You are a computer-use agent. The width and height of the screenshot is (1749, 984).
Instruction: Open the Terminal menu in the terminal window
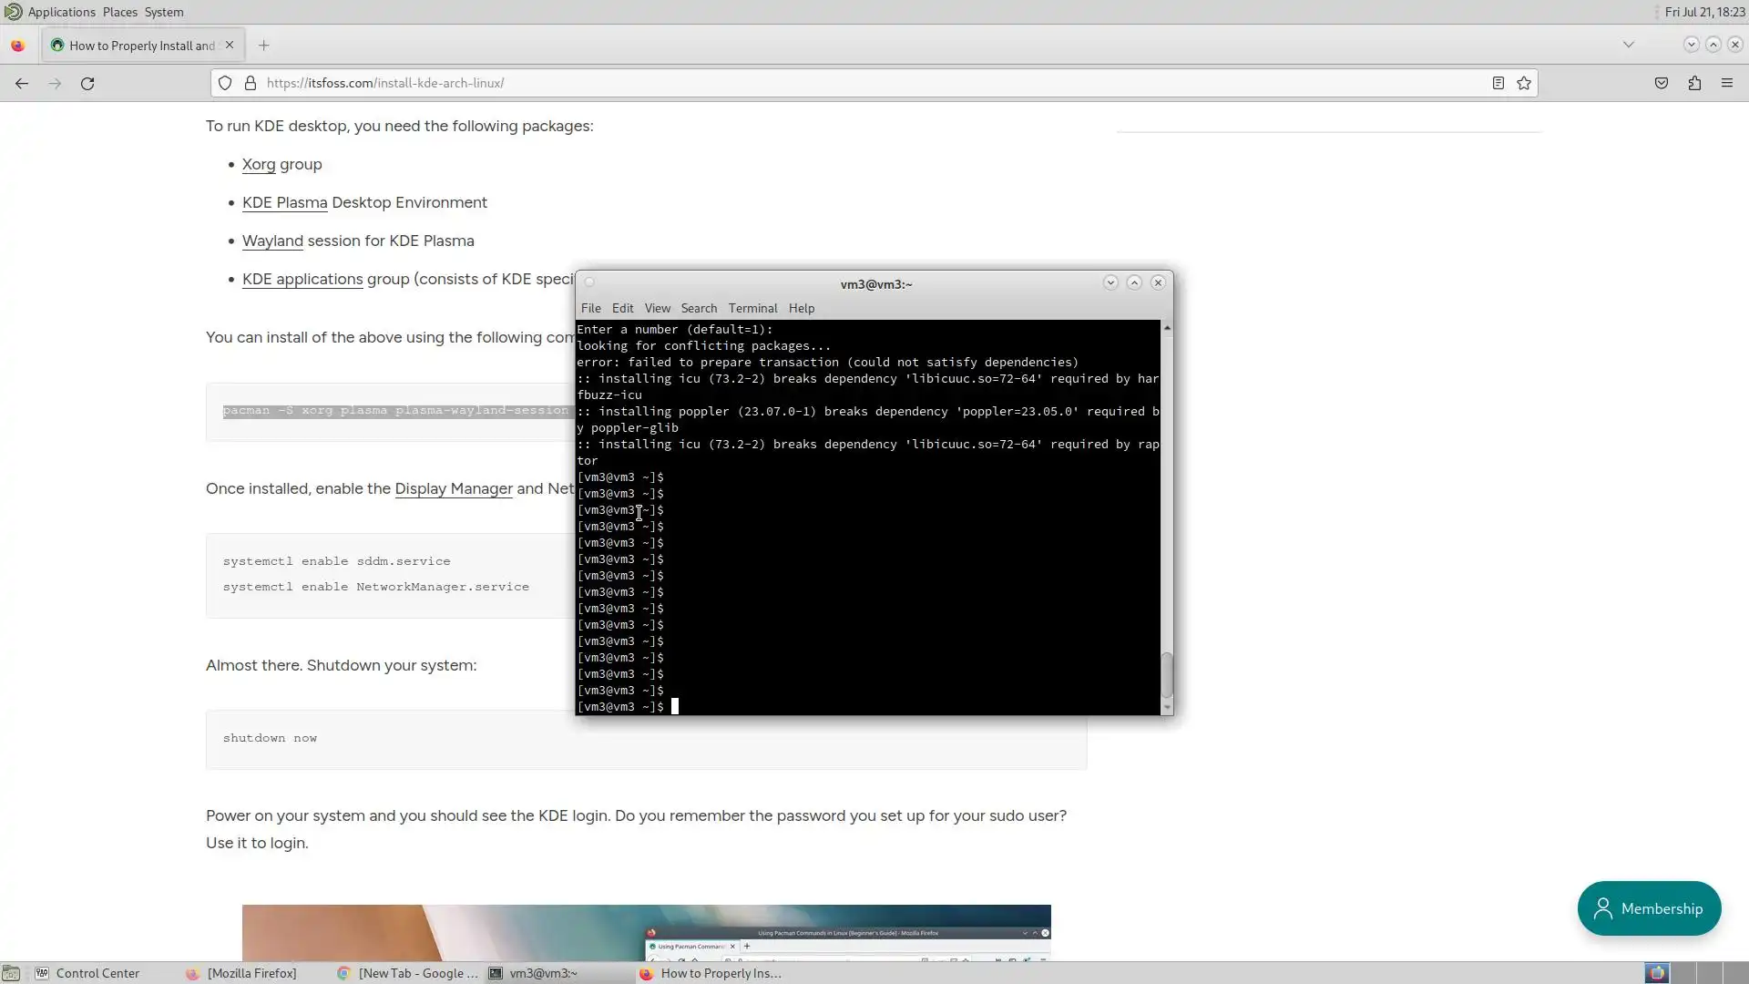pyautogui.click(x=752, y=308)
